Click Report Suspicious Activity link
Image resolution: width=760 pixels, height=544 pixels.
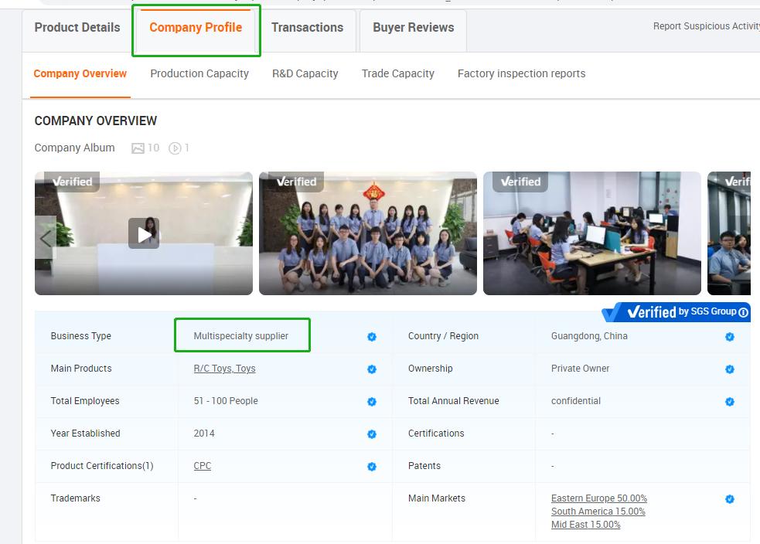[x=705, y=26]
